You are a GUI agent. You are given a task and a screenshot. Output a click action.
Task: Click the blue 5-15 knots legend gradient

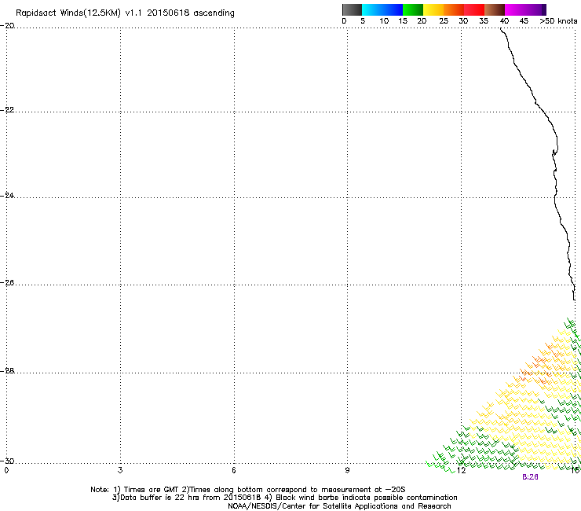pos(382,9)
